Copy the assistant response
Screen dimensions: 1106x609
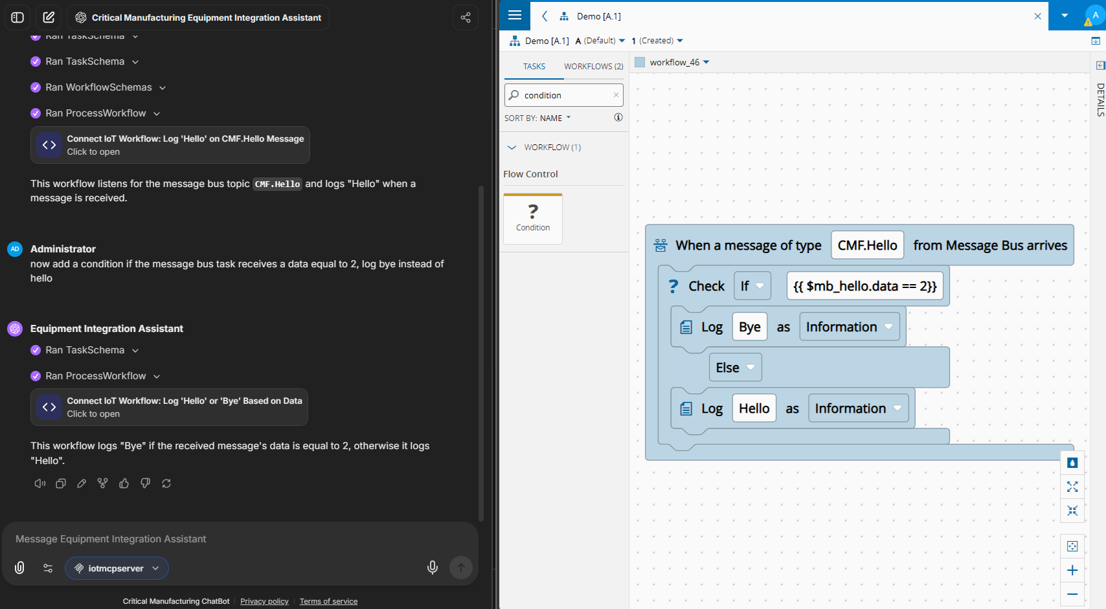[61, 483]
